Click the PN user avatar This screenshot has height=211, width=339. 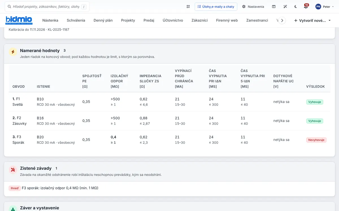point(318,6)
